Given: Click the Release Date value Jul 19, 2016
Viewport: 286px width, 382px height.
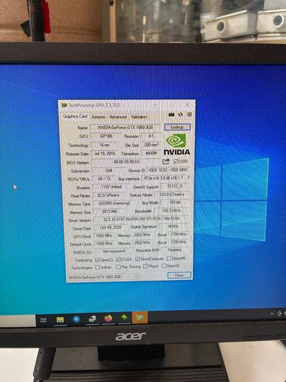Looking at the screenshot, I should tap(105, 154).
